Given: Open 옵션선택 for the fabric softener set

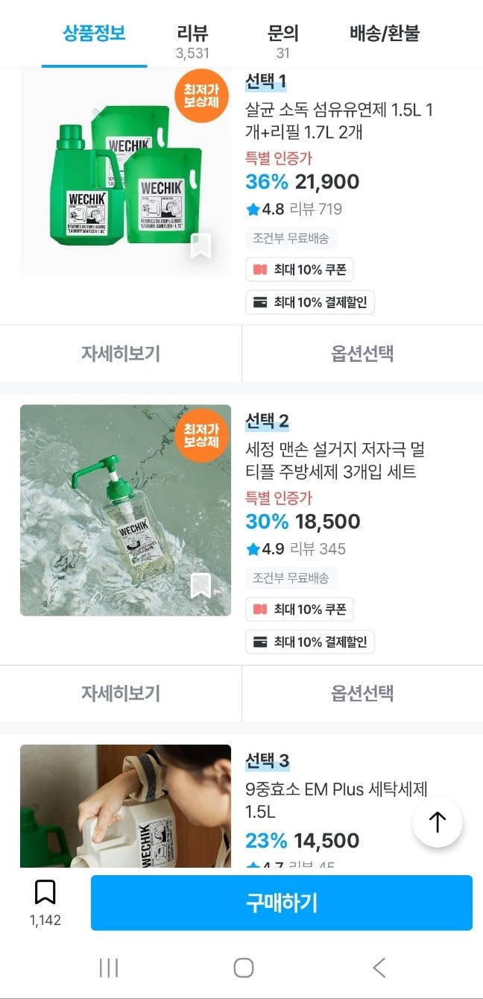Looking at the screenshot, I should tap(362, 354).
